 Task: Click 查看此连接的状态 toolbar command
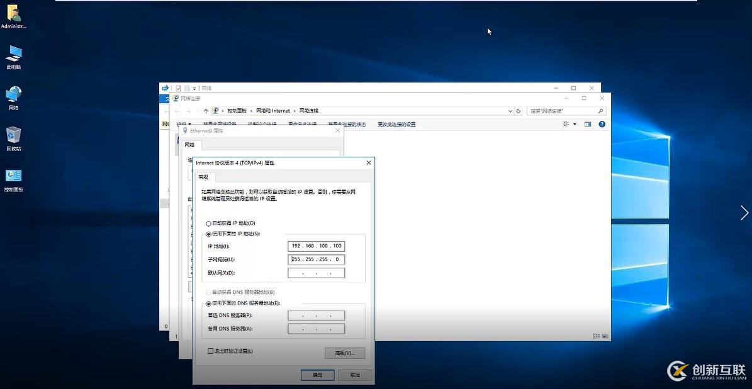click(347, 125)
